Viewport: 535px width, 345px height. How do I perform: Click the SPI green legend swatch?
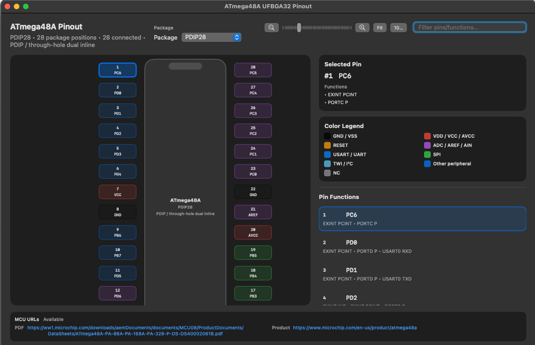(427, 154)
